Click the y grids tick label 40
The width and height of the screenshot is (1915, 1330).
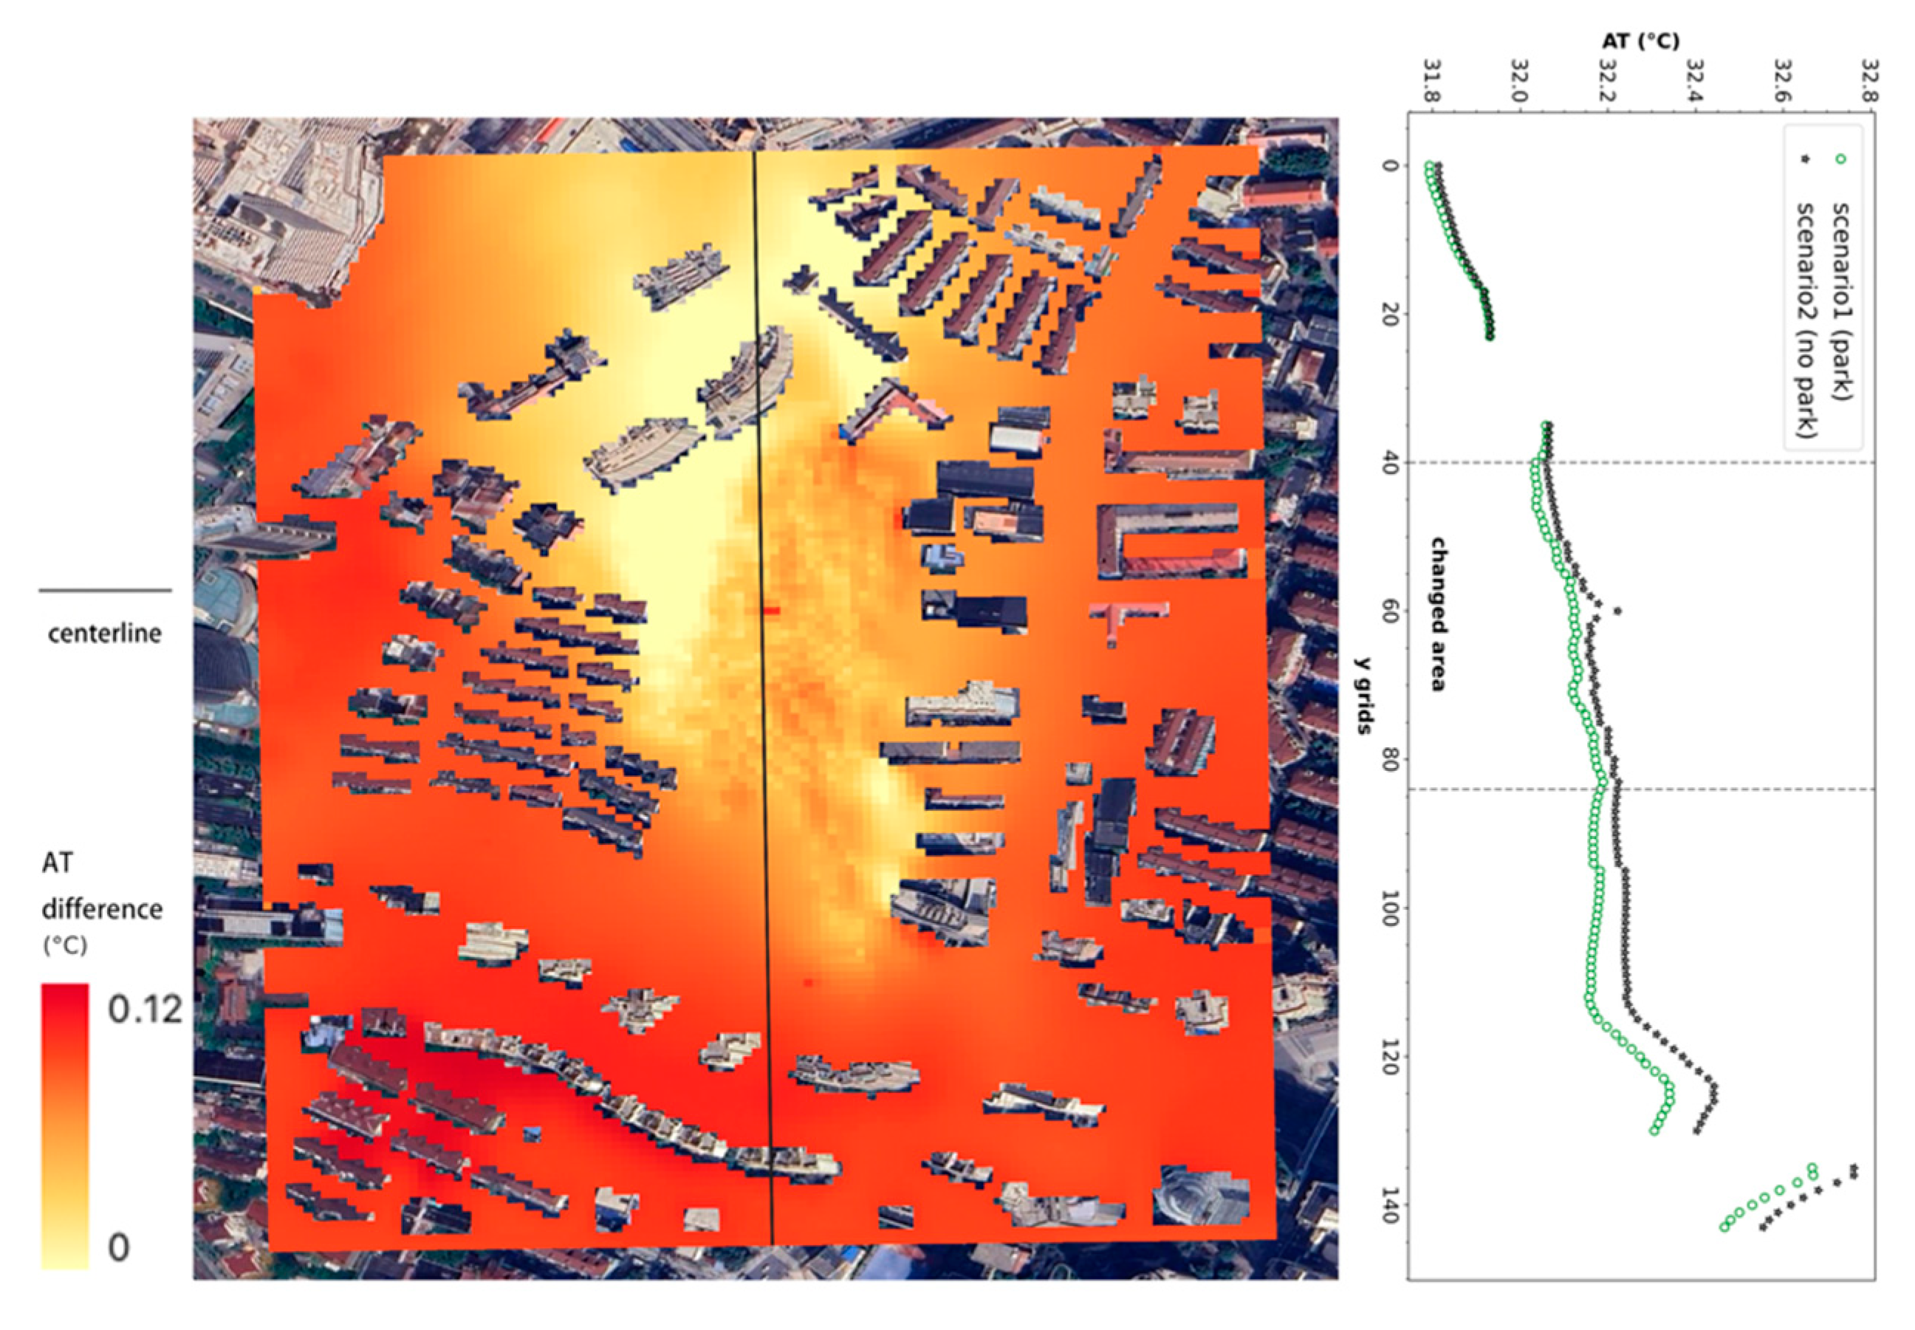(x=1389, y=462)
